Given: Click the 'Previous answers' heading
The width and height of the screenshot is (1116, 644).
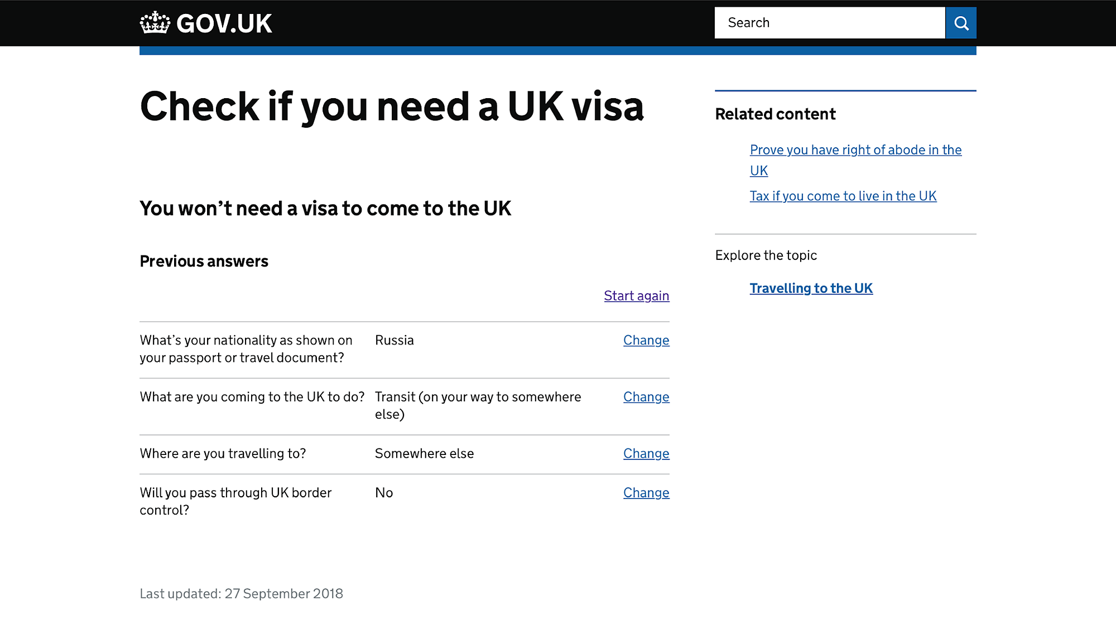Looking at the screenshot, I should pyautogui.click(x=204, y=262).
